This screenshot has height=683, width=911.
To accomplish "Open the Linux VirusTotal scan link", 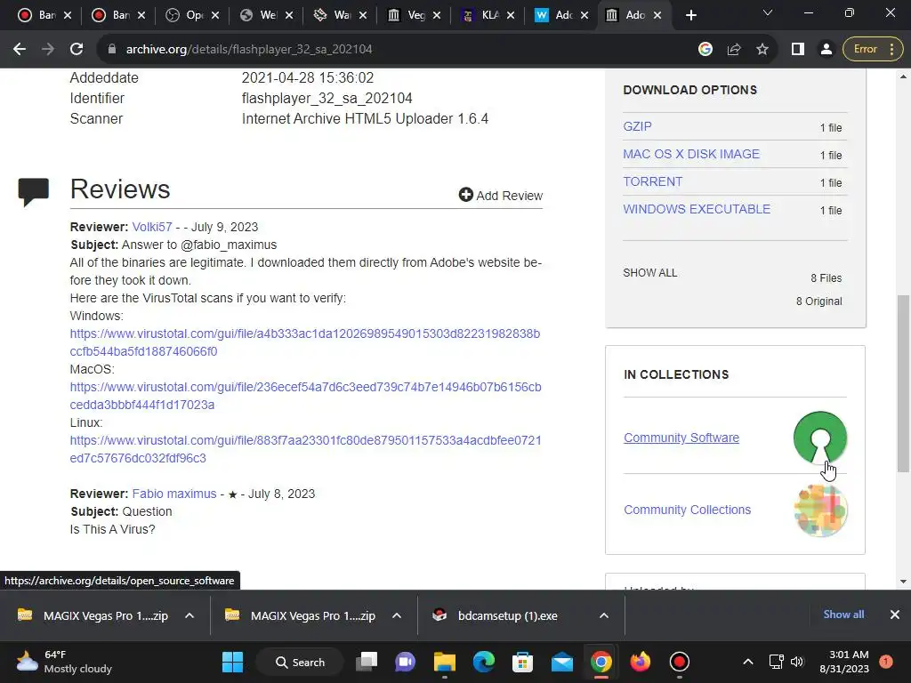I will point(306,449).
